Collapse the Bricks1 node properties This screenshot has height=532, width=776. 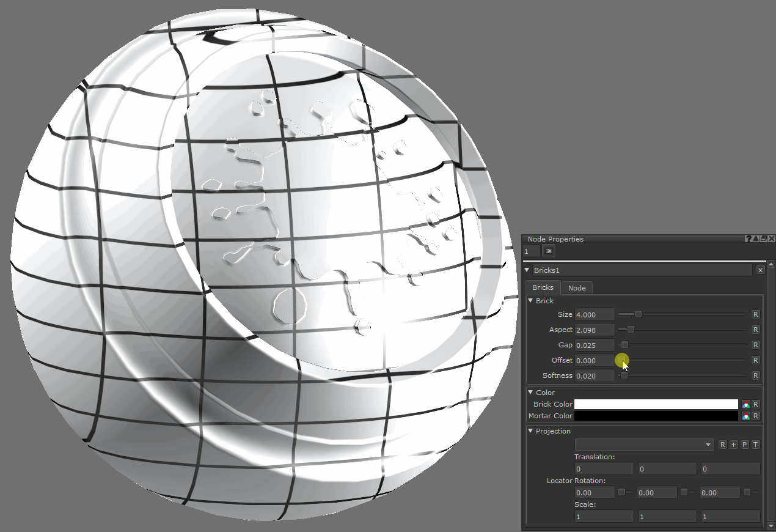527,270
